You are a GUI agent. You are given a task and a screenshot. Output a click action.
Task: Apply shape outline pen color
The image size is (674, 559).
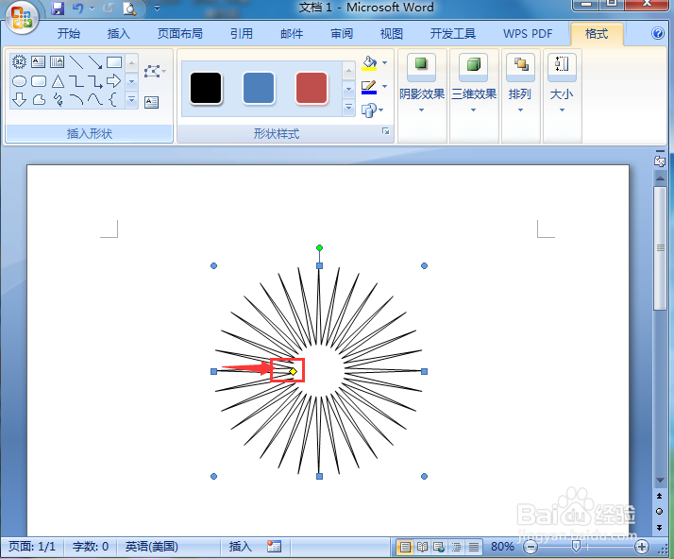369,87
